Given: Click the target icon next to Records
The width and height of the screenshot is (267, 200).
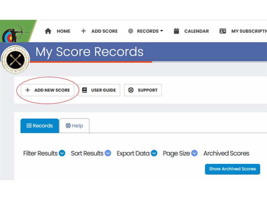Looking at the screenshot, I should coord(131,31).
